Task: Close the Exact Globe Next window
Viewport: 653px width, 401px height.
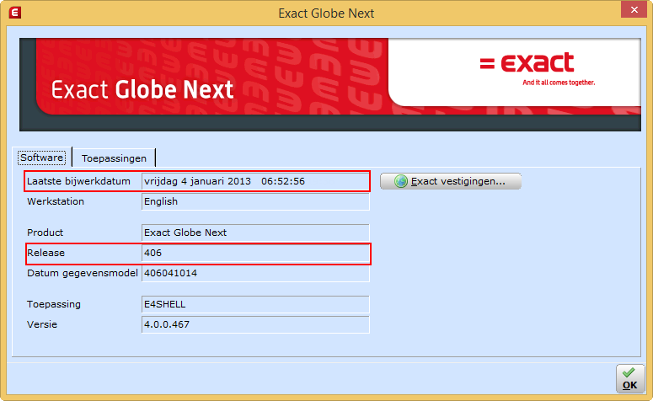Action: tap(634, 9)
